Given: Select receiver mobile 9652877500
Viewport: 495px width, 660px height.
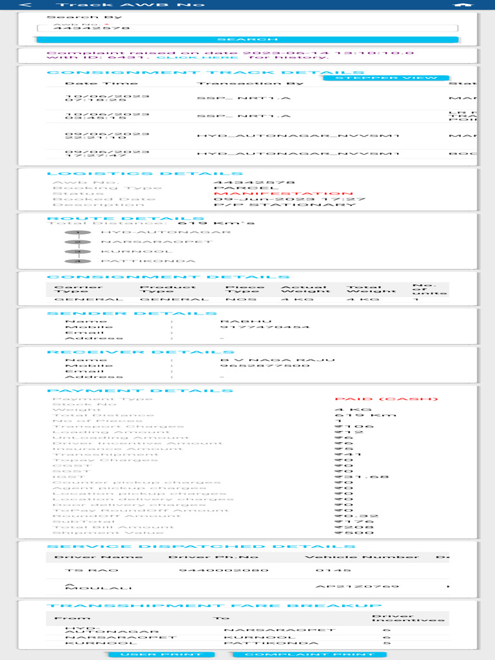Looking at the screenshot, I should point(265,366).
